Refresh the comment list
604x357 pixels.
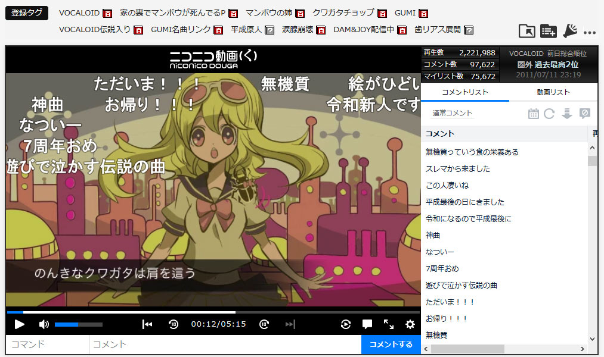click(550, 114)
